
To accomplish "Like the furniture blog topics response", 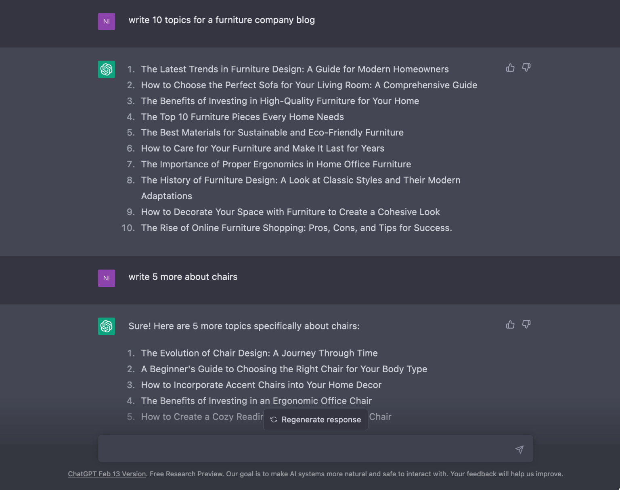I will [x=510, y=68].
